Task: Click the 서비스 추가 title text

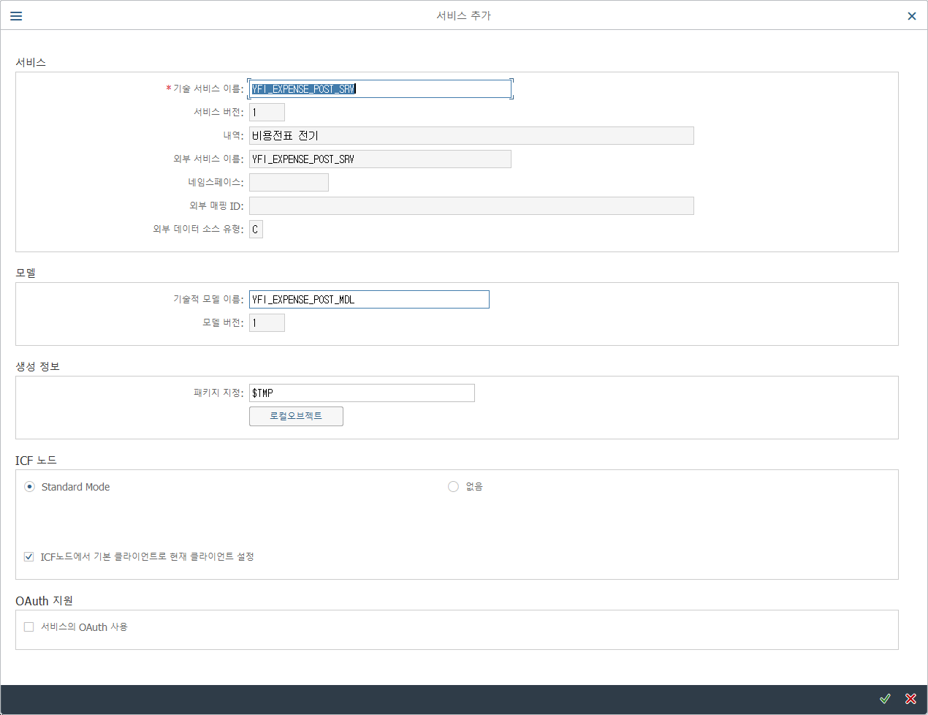Action: (x=464, y=15)
